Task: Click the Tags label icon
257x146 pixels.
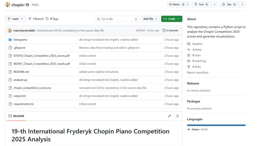Action: click(x=47, y=19)
